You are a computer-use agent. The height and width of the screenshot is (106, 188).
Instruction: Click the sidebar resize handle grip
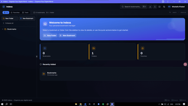(37, 57)
